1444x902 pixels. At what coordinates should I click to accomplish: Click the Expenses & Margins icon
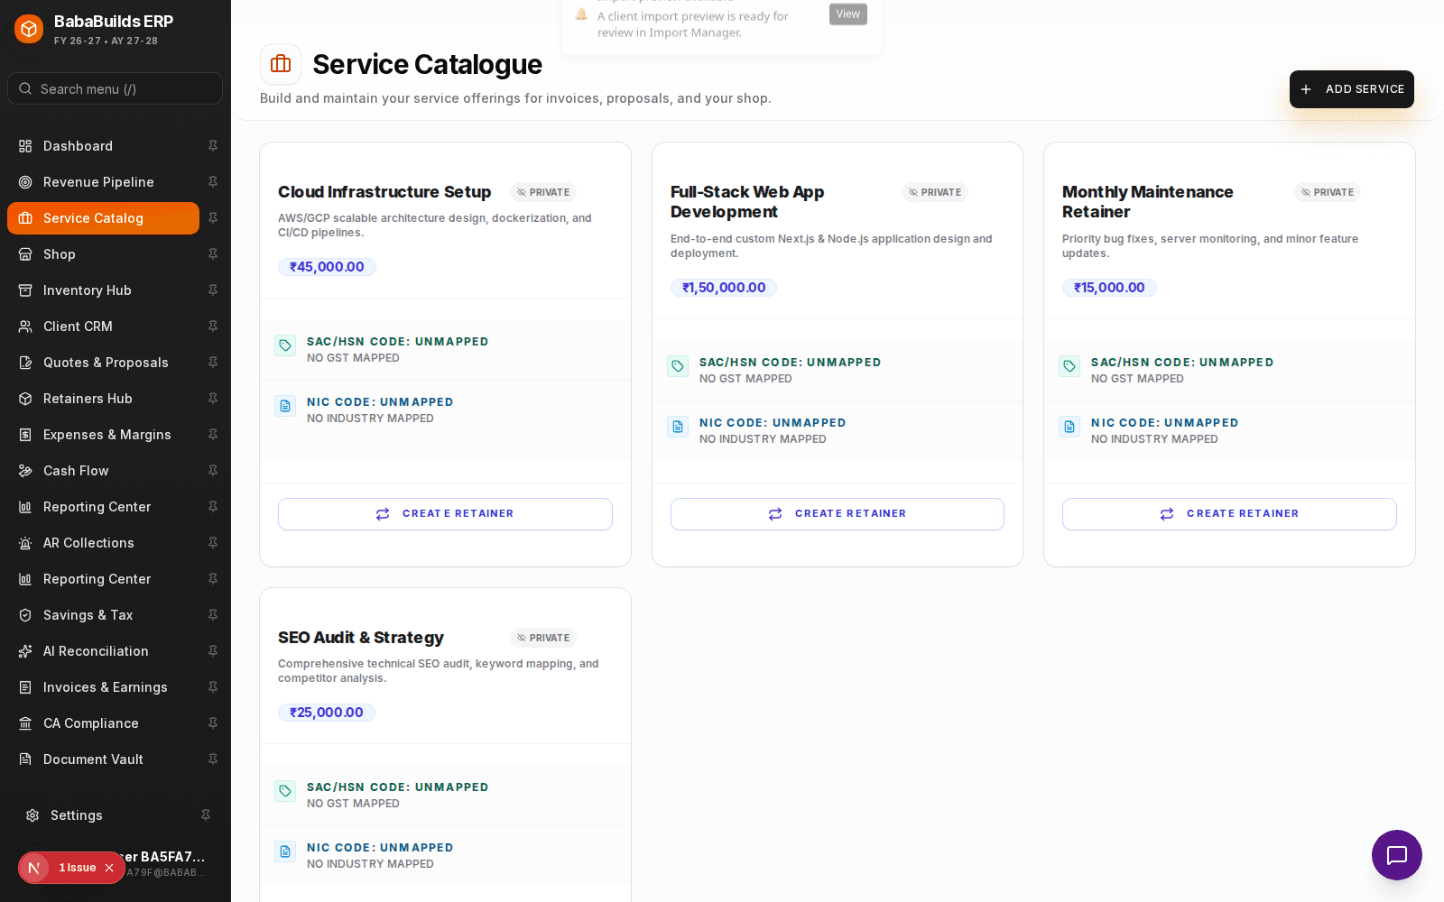25,435
